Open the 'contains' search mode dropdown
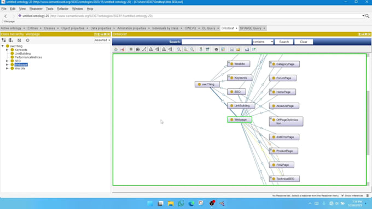372x209 pixels. [x=263, y=41]
